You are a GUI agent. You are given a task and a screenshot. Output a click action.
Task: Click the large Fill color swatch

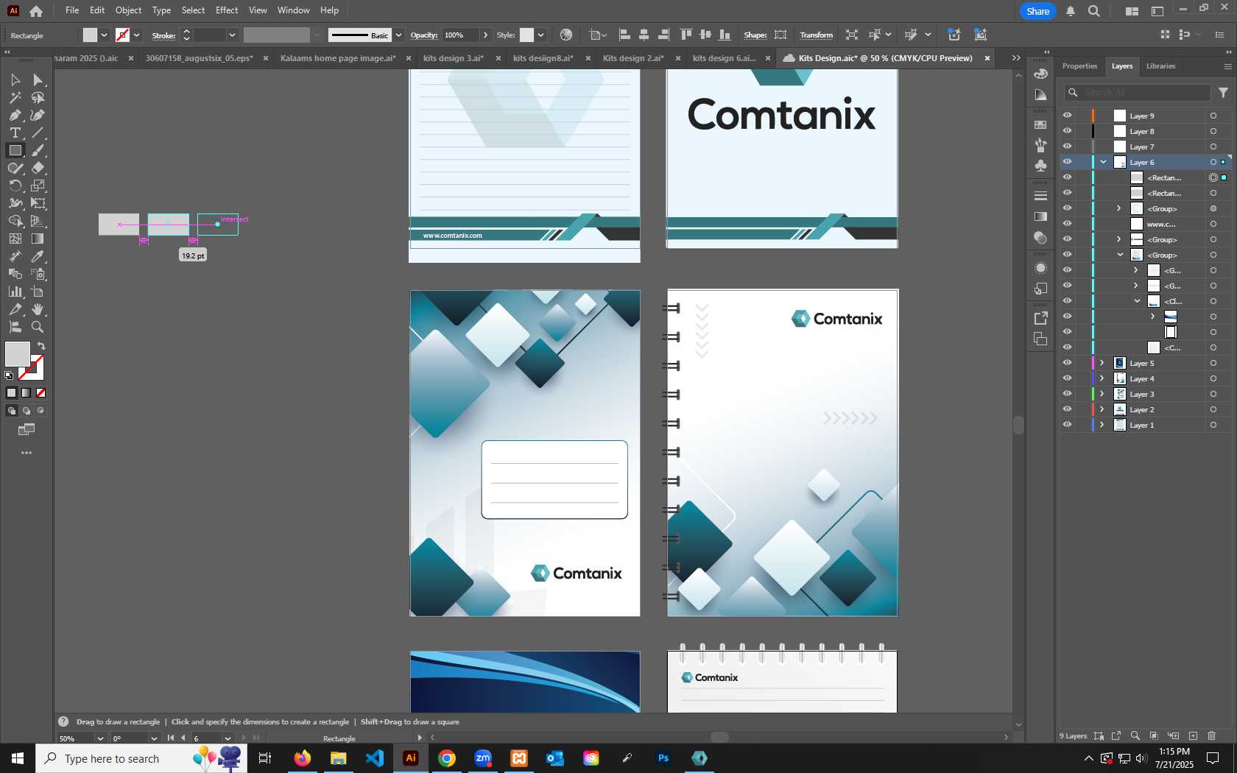[x=18, y=354]
